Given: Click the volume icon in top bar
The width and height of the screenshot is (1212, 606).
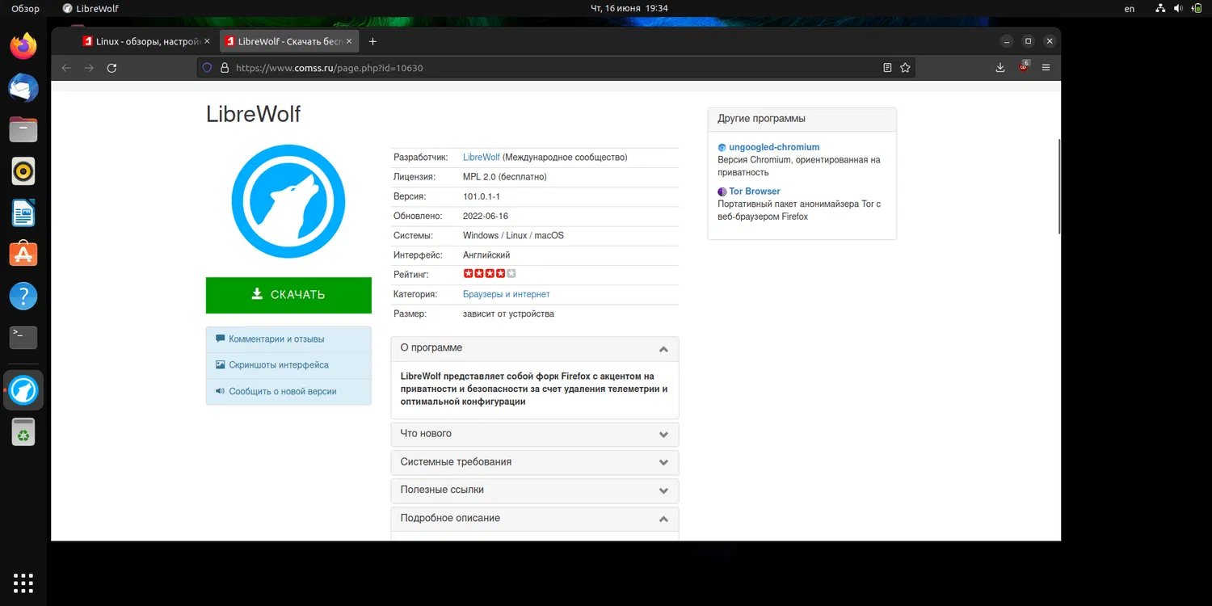Looking at the screenshot, I should [x=1179, y=8].
